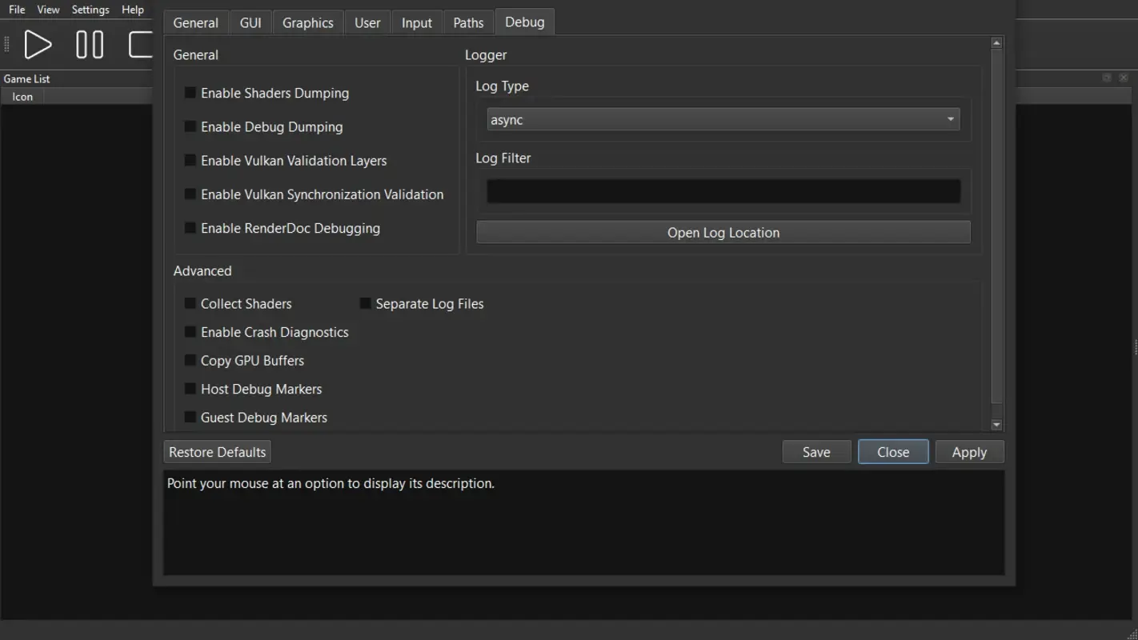Enable Shaders Dumping

(190, 93)
